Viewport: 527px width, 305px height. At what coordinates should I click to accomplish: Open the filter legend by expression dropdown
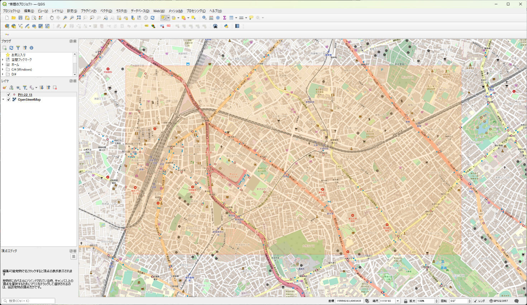coord(36,88)
